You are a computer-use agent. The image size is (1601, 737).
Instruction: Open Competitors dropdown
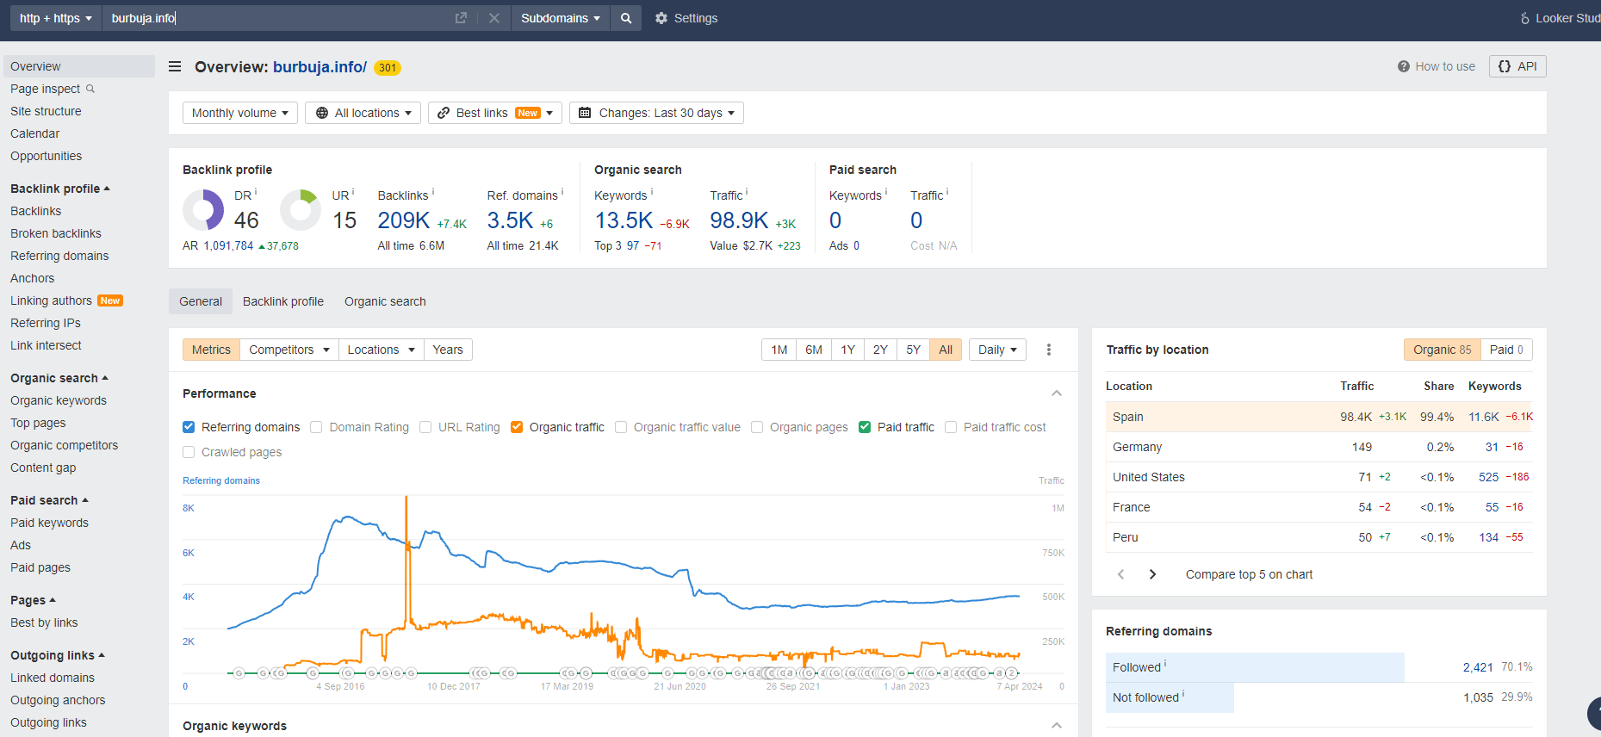pyautogui.click(x=289, y=350)
